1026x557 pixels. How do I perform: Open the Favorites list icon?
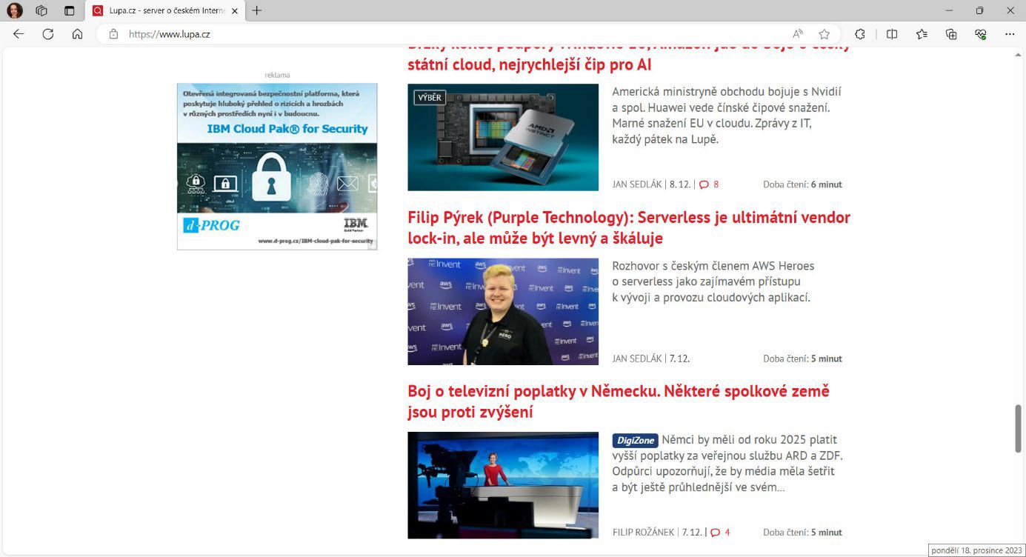922,34
